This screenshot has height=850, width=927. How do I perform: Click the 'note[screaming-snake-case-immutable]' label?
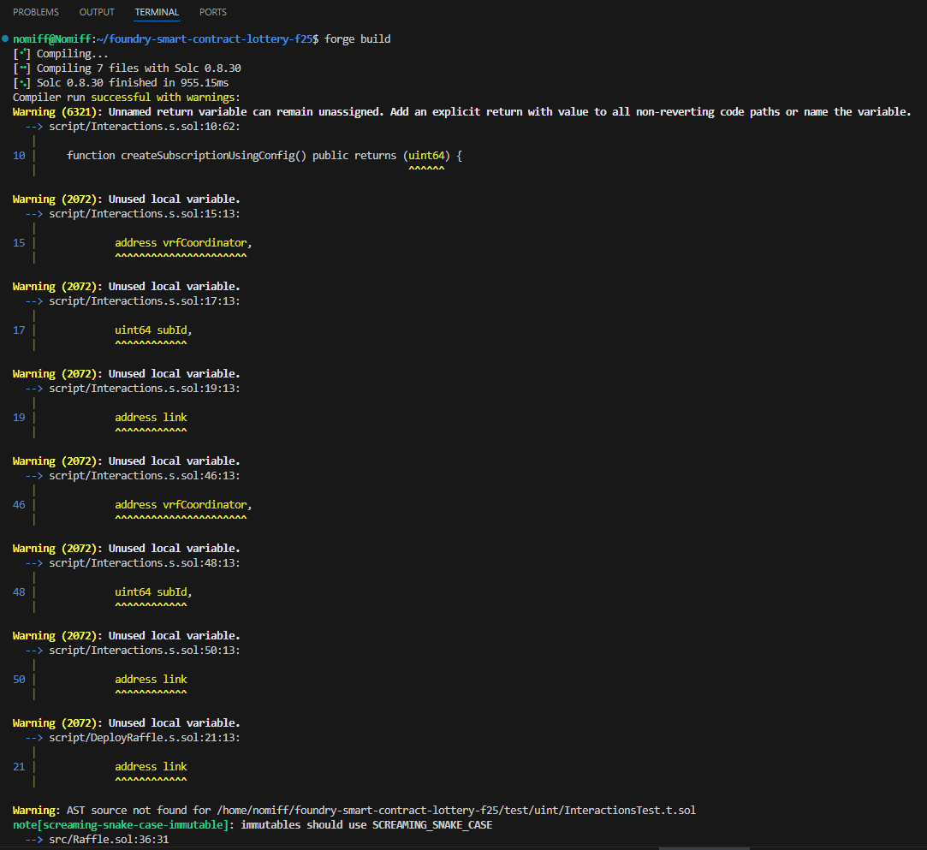[x=121, y=825]
